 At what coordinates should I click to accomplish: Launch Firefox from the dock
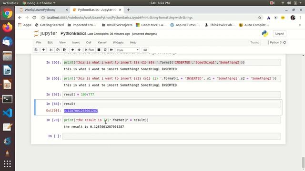click(x=7, y=27)
